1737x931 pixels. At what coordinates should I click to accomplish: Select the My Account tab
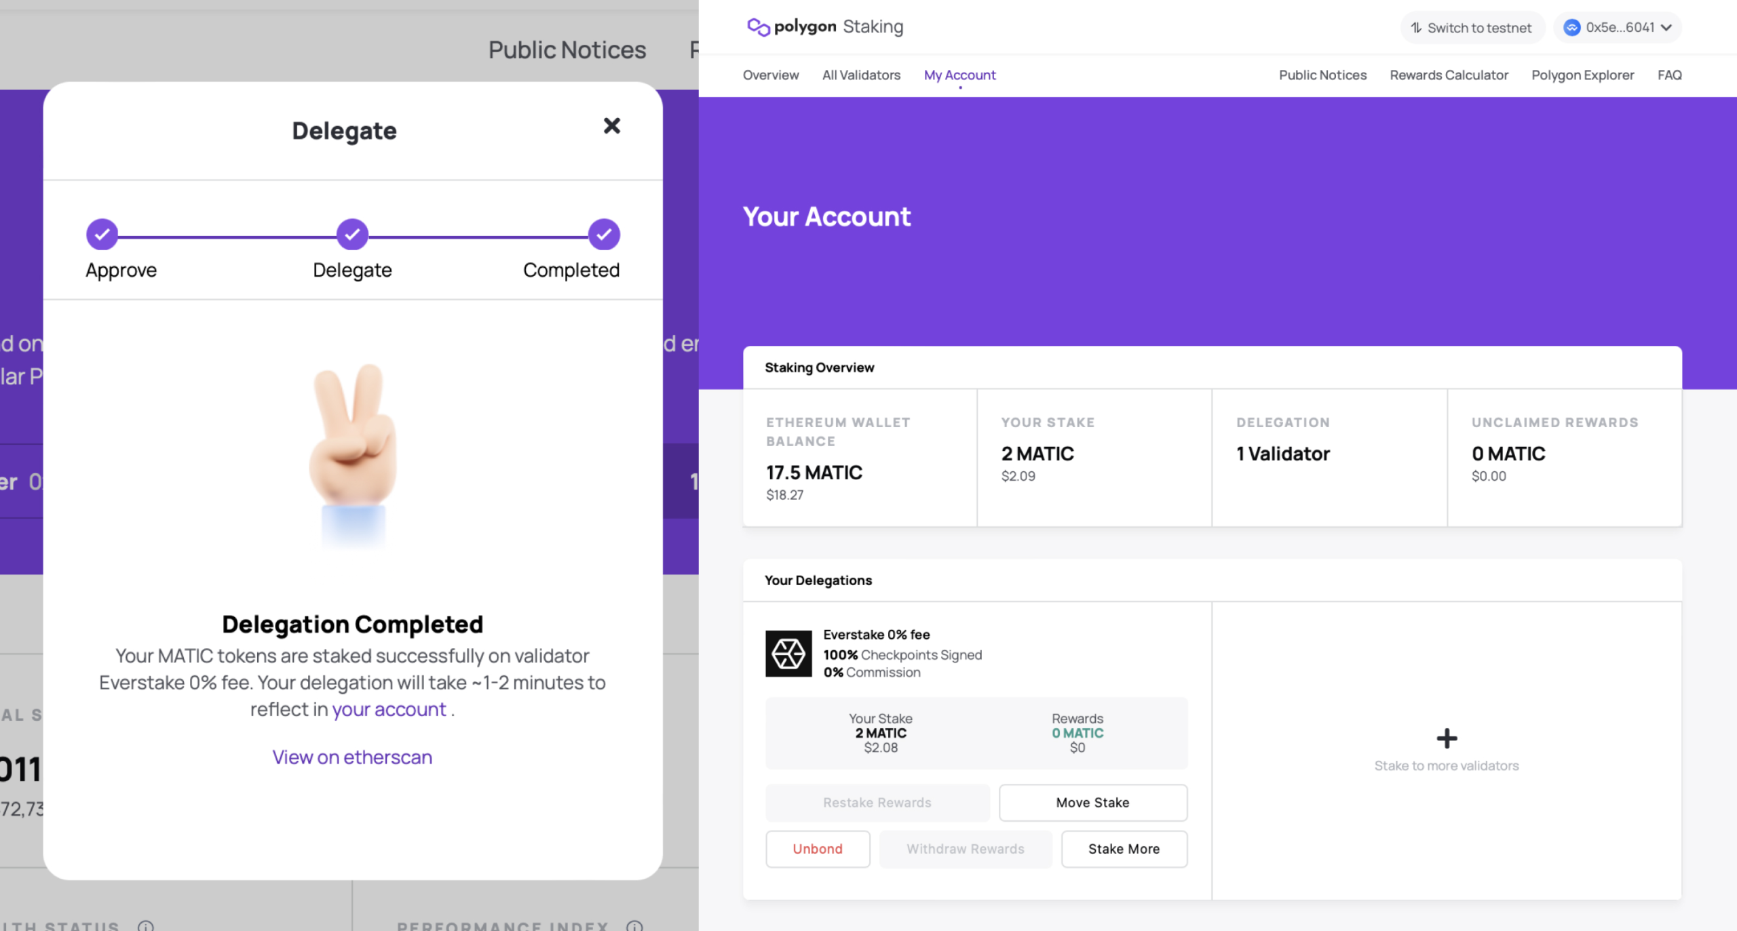click(x=959, y=75)
